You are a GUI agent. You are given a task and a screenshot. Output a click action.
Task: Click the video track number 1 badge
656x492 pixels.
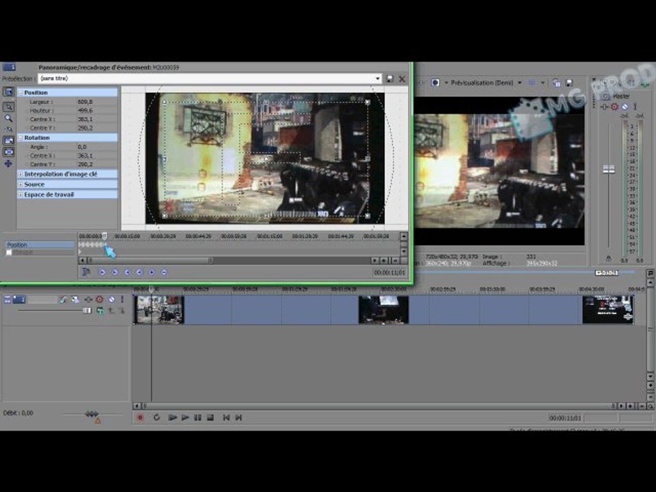(x=19, y=299)
